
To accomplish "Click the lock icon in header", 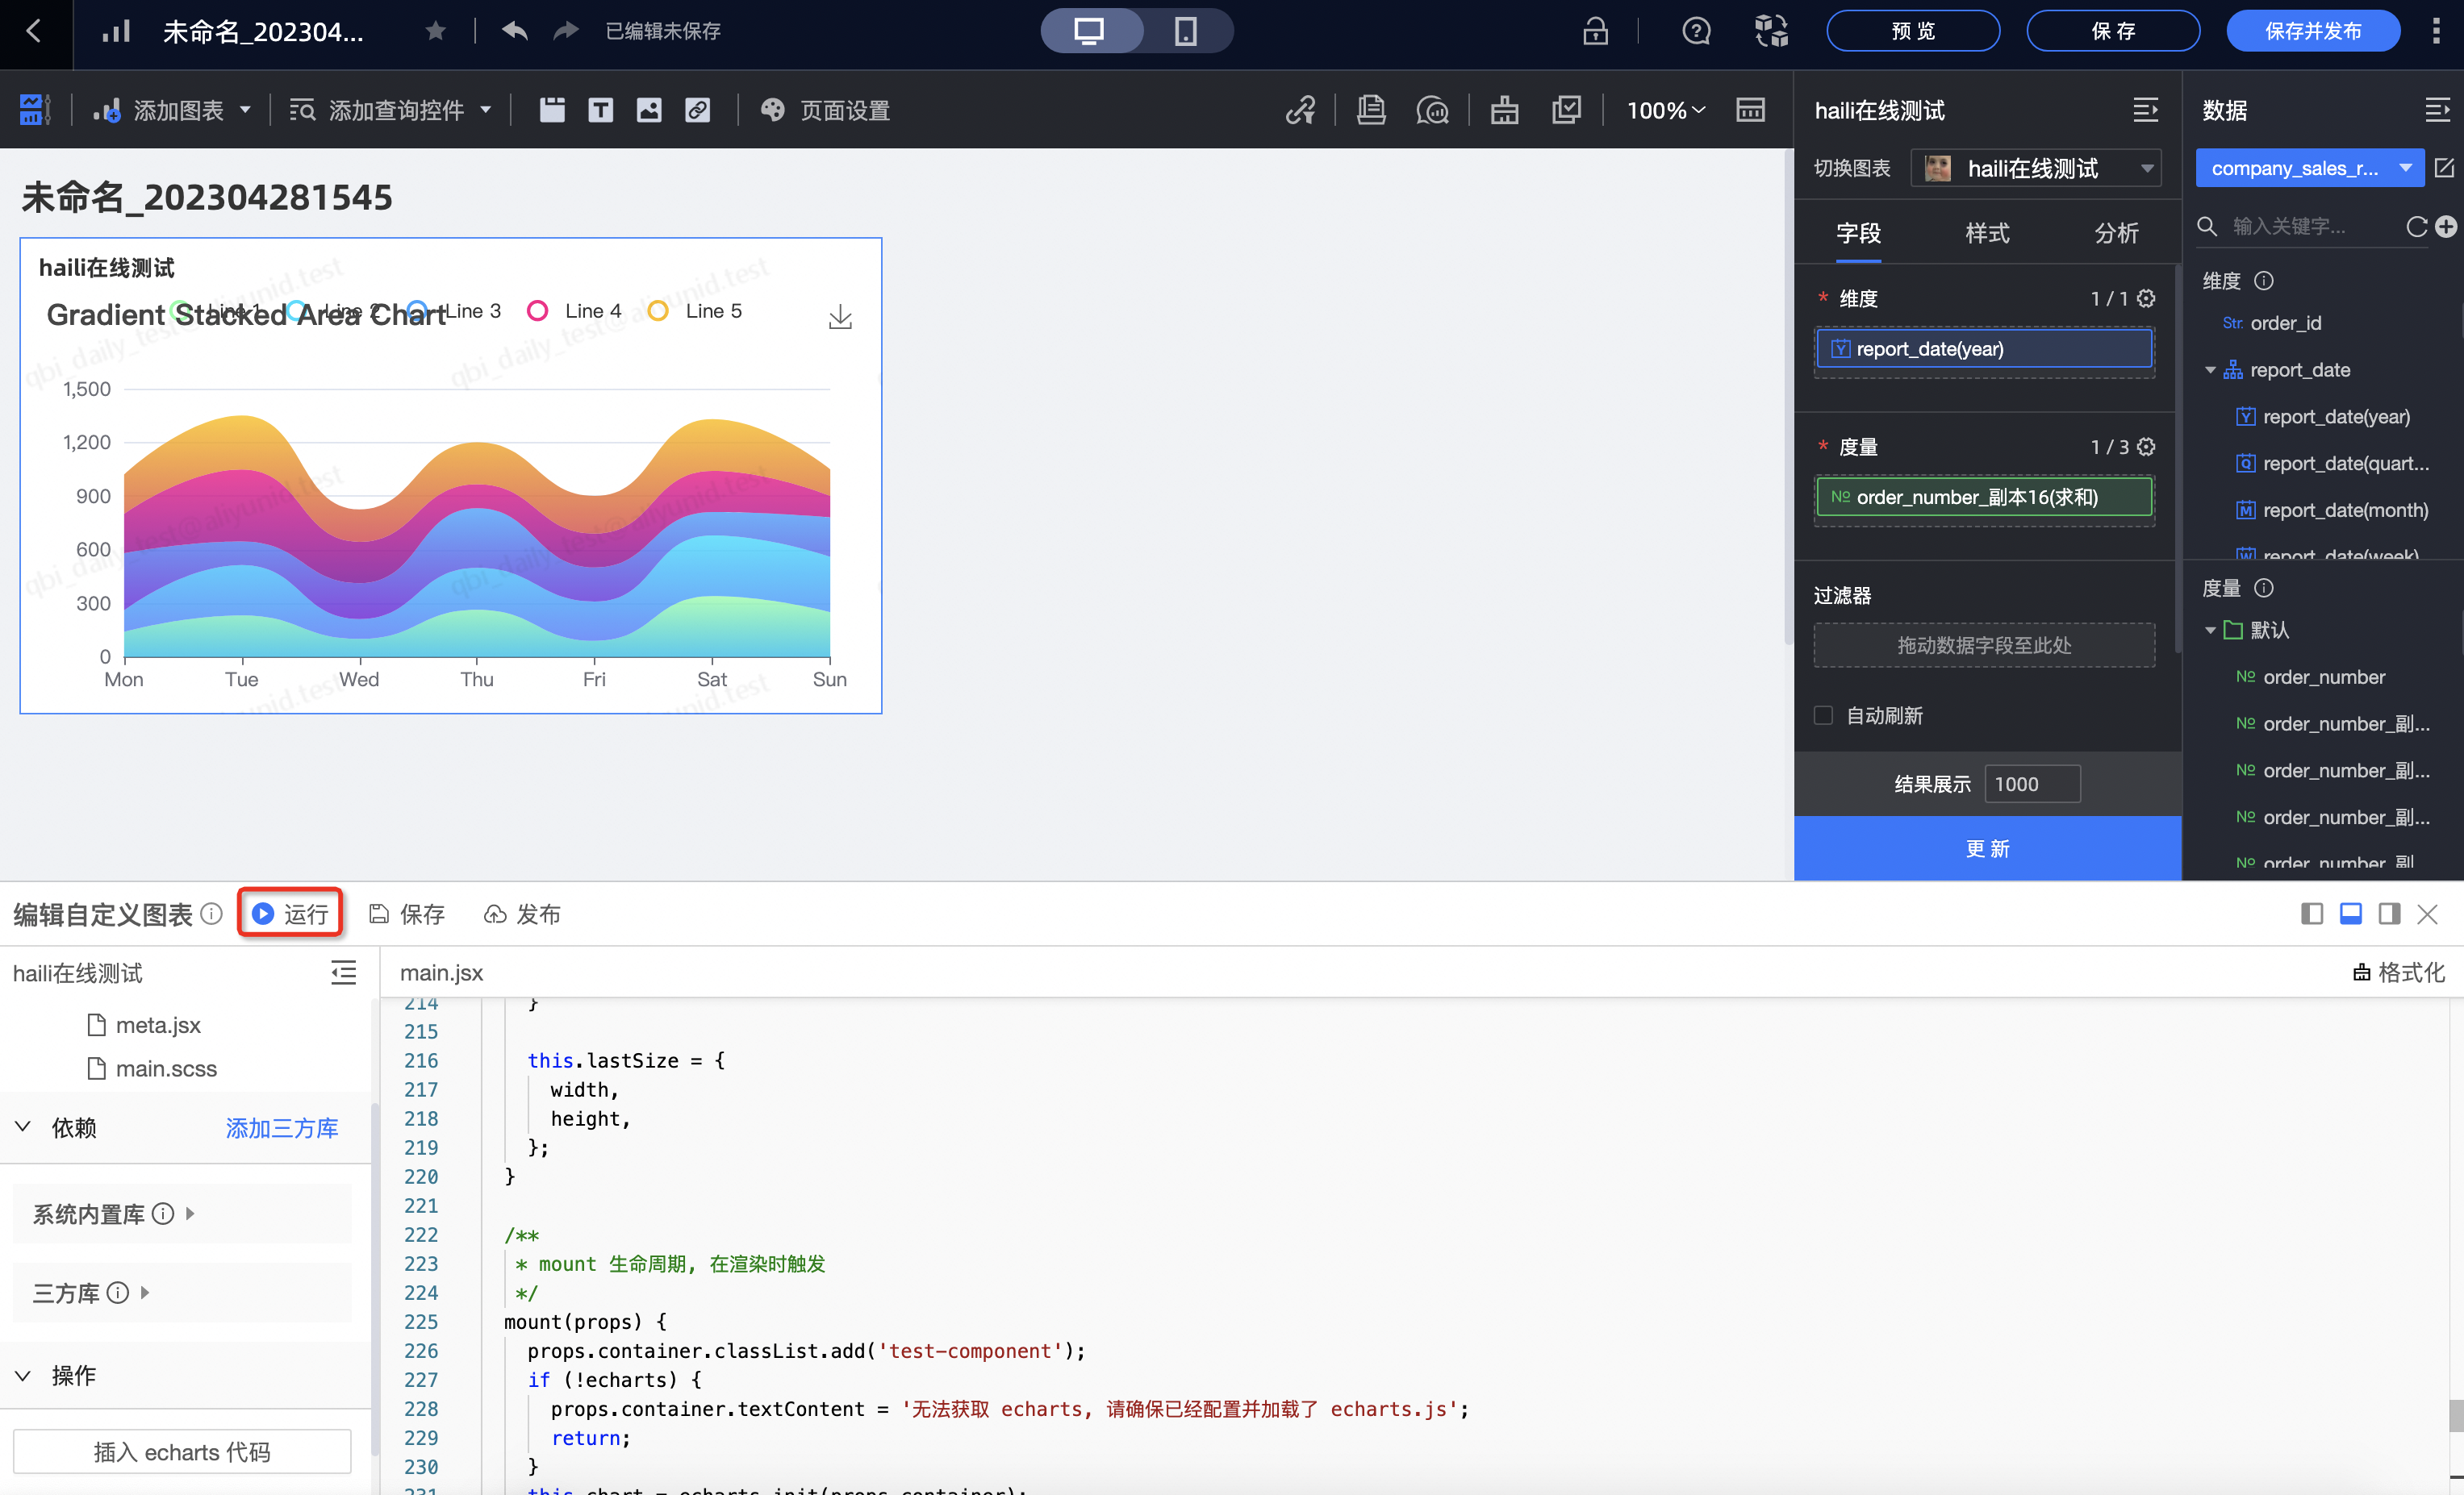I will coord(1595,31).
